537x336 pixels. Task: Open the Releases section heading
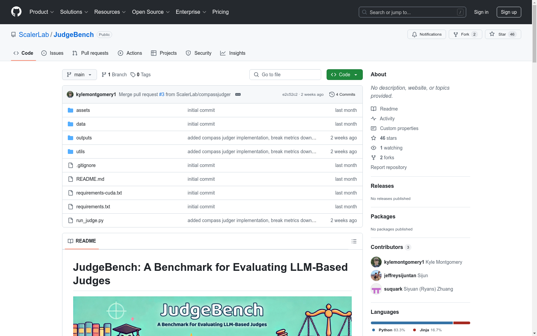click(382, 186)
